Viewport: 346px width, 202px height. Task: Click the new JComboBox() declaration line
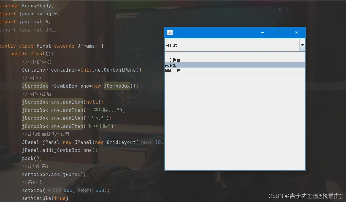coord(80,86)
